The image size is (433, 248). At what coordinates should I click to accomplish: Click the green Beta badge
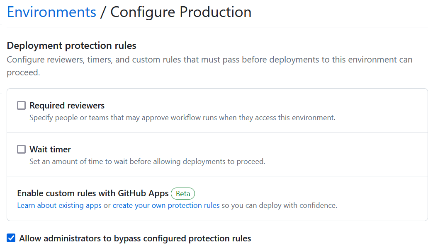pyautogui.click(x=183, y=193)
